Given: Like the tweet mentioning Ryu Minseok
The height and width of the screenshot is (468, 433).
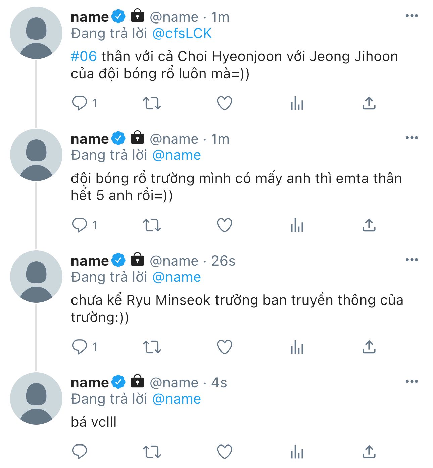Looking at the screenshot, I should coord(225,347).
